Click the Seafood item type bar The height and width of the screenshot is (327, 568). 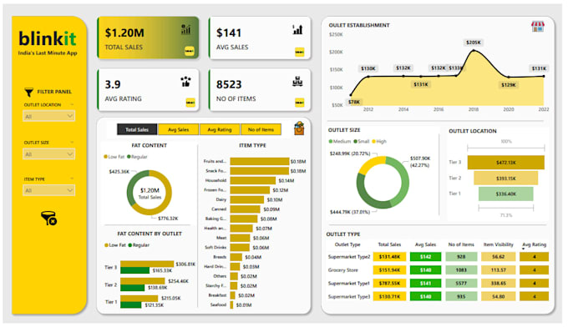point(232,305)
